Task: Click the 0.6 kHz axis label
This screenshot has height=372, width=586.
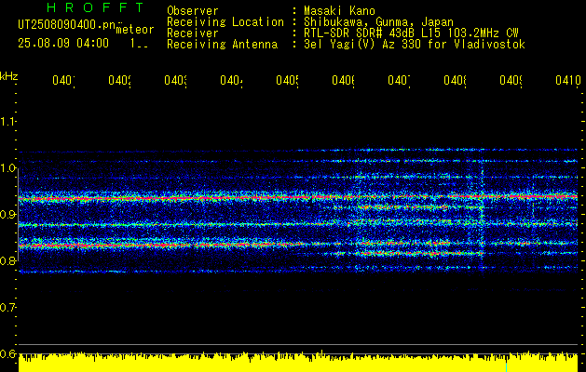Action: [x=7, y=354]
